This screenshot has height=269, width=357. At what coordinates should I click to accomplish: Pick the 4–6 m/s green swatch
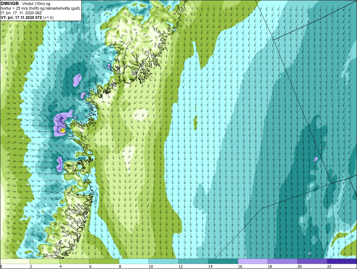pyautogui.click(x=75, y=261)
